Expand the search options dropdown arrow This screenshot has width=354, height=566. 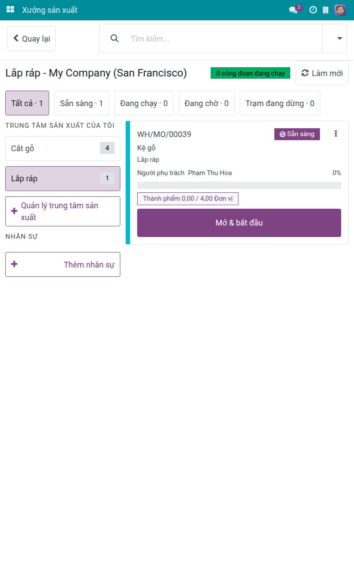(x=340, y=38)
